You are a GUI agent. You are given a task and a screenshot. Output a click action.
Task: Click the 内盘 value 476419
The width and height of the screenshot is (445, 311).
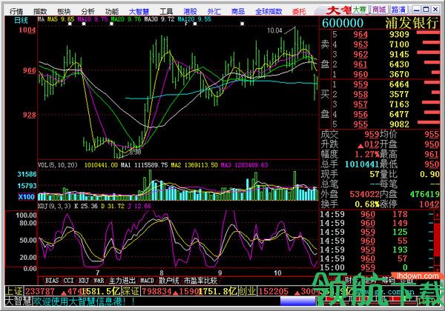424,194
